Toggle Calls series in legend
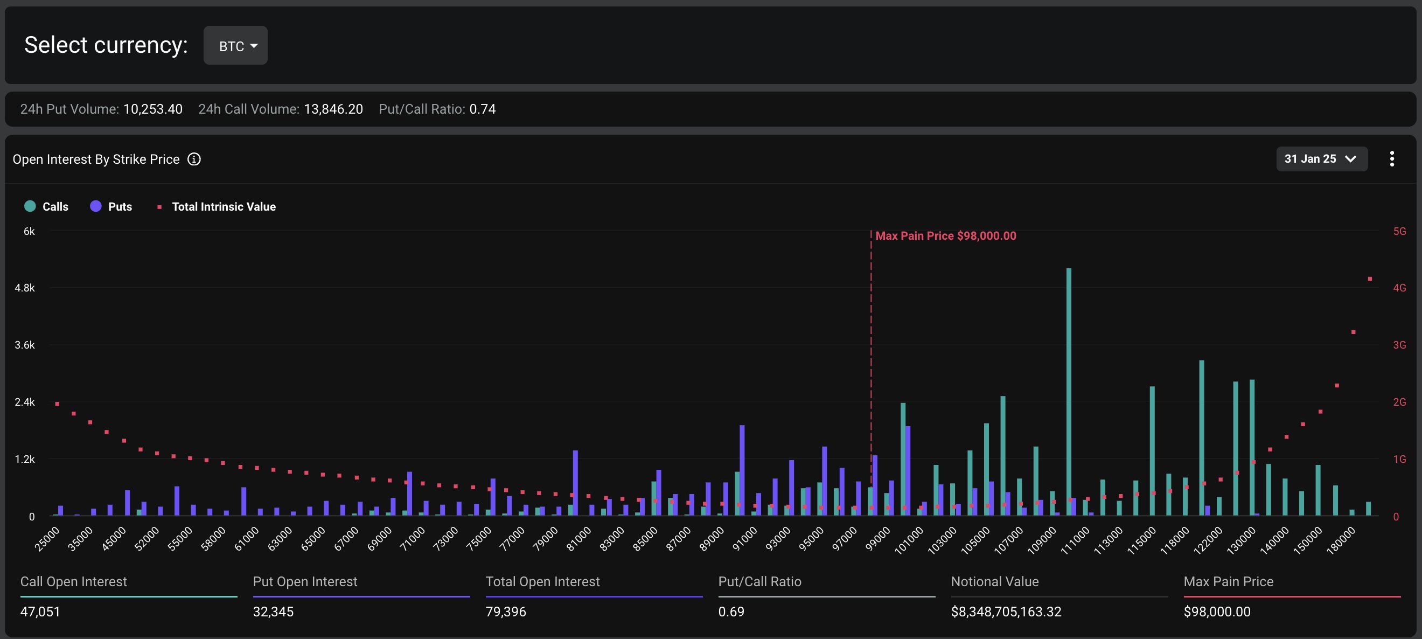The image size is (1422, 639). pyautogui.click(x=55, y=206)
